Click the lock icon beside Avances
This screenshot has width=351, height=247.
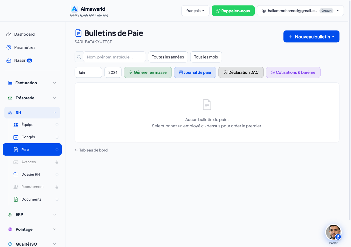57,162
